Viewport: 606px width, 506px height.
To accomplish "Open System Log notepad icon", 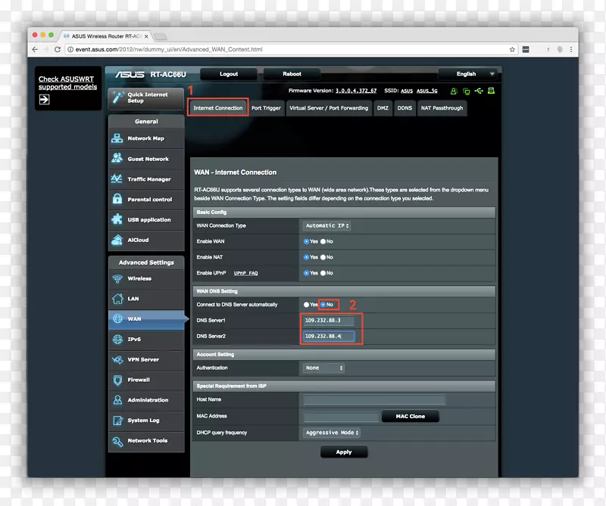I will [117, 421].
